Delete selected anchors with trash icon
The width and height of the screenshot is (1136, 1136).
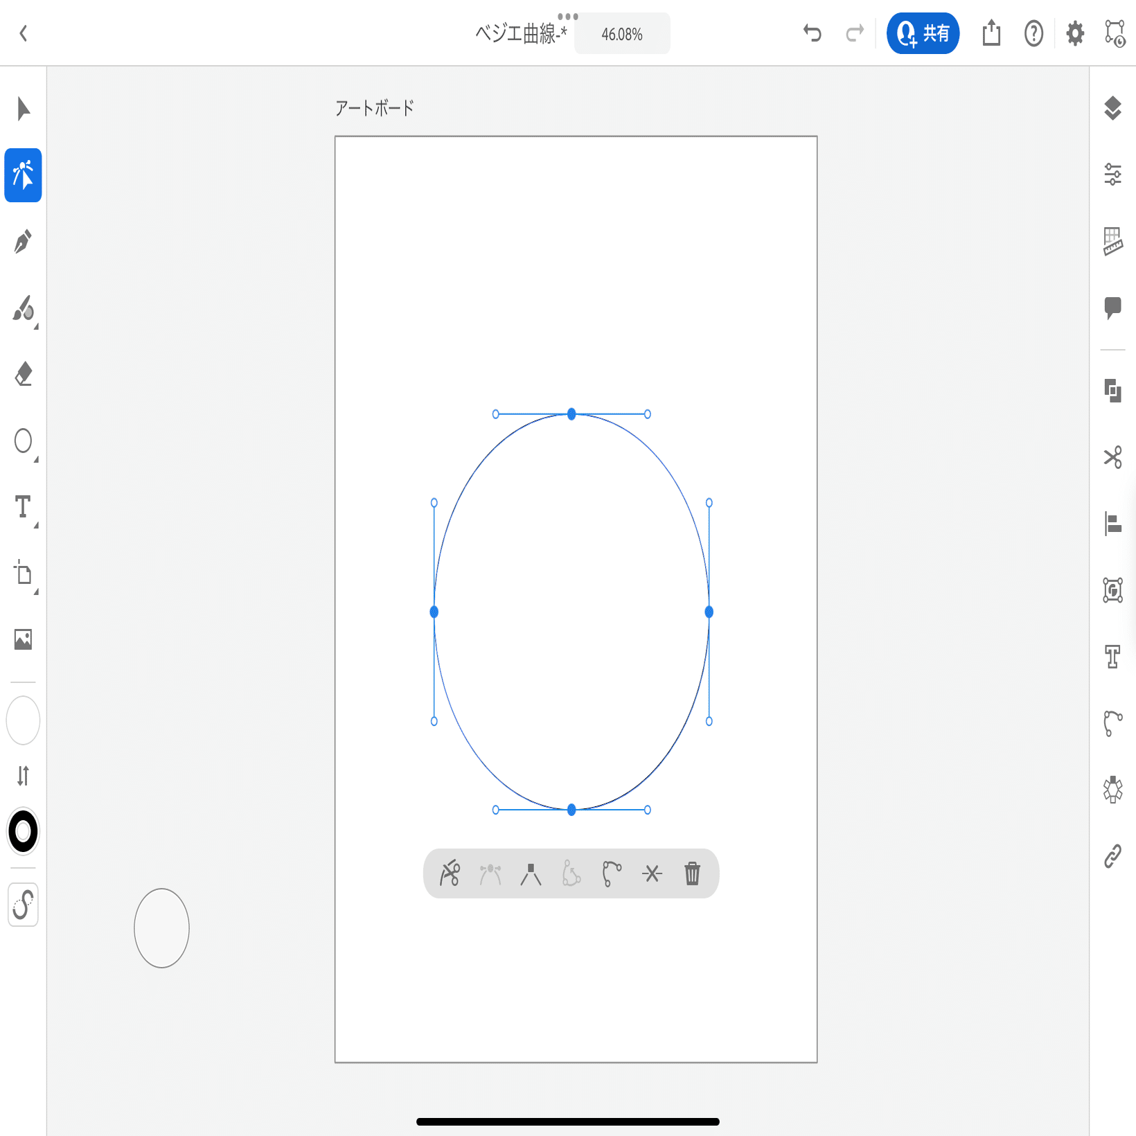[x=693, y=873]
